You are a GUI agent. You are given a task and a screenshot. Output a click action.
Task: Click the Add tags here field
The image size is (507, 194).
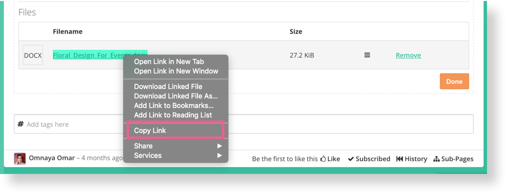243,124
